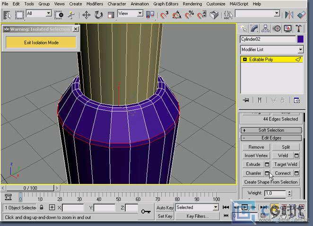
Task: Switch to the Motion command panel tab
Action: [277, 29]
